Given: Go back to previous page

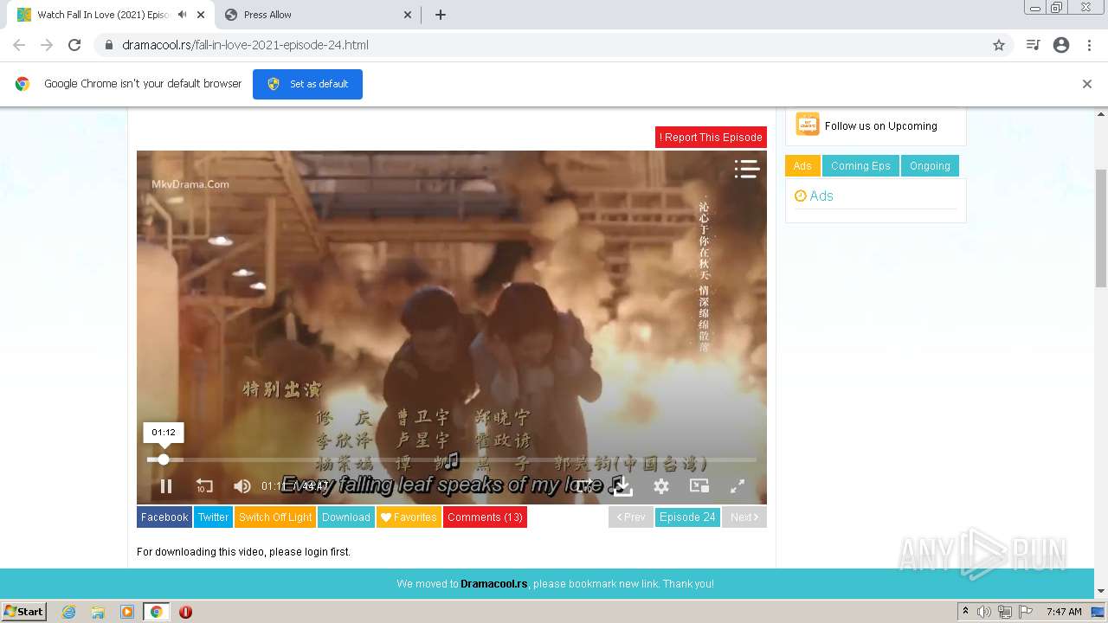Looking at the screenshot, I should pos(19,45).
